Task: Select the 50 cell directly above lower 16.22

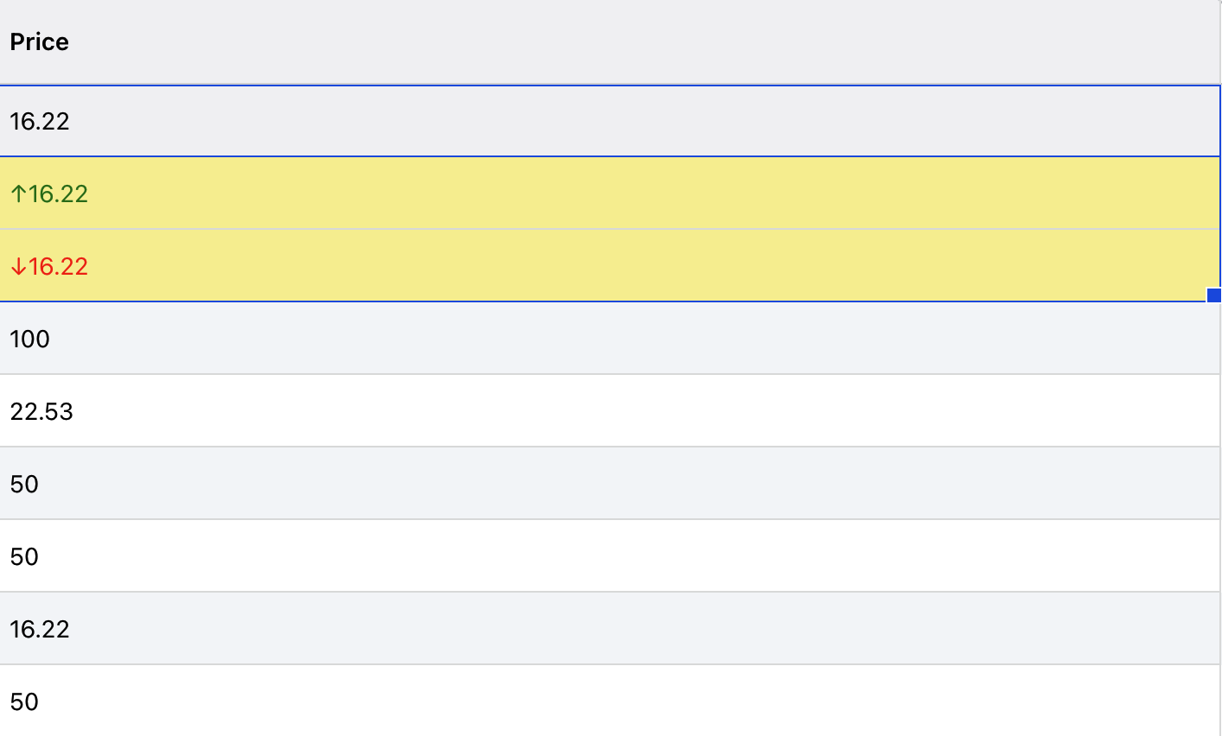Action: [24, 556]
